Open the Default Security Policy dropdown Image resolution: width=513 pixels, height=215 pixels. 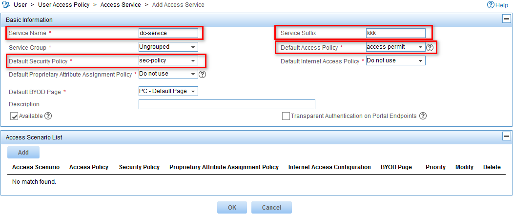pyautogui.click(x=168, y=60)
